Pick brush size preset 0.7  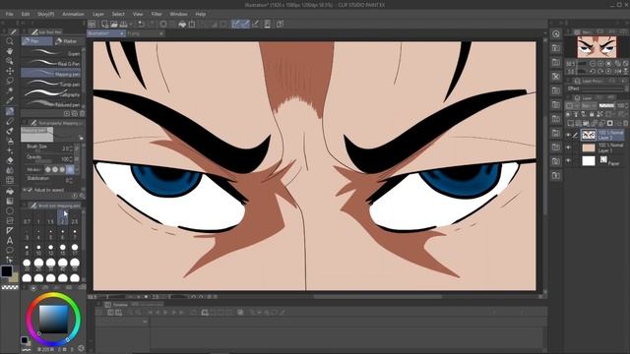coord(27,218)
